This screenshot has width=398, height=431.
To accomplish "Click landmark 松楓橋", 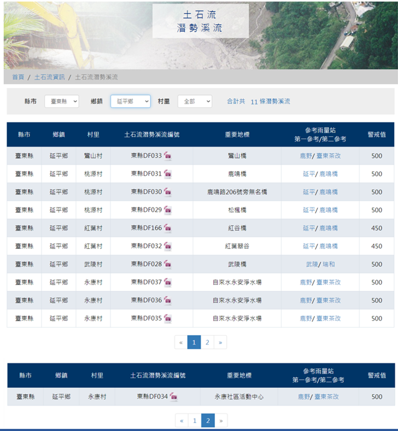I will coord(237,210).
